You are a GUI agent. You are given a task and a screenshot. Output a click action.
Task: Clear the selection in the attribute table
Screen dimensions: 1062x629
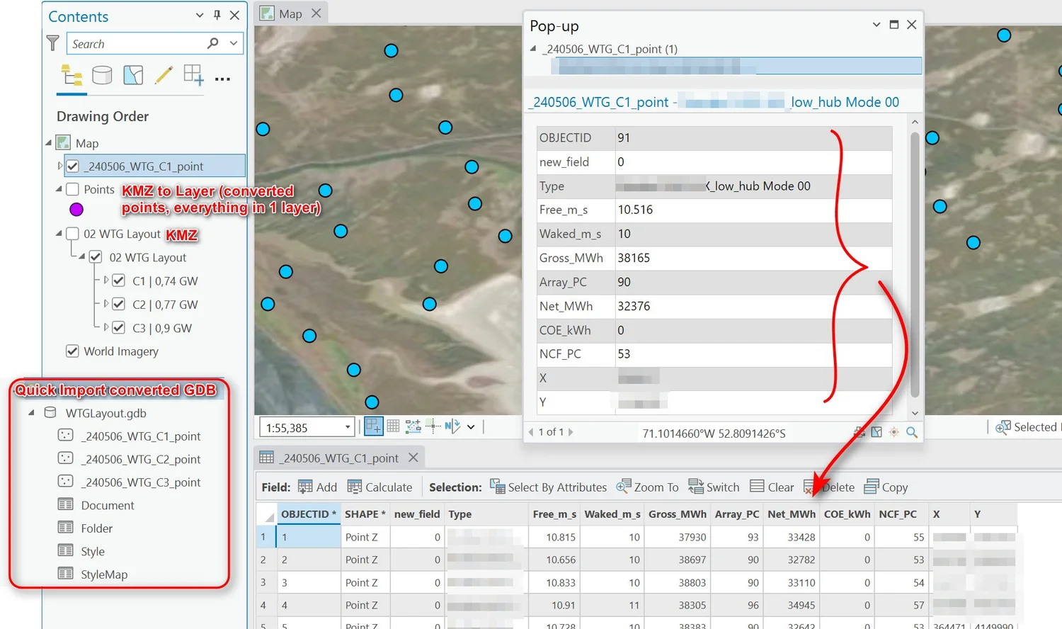pos(771,487)
